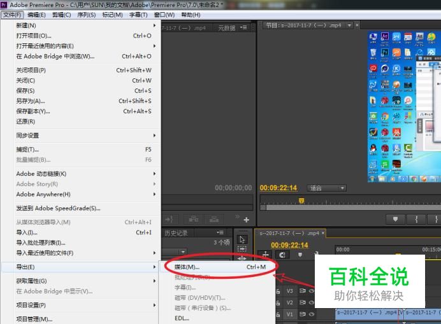Click the timeline panel timecode field
This screenshot has width=441, height=324.
point(289,245)
